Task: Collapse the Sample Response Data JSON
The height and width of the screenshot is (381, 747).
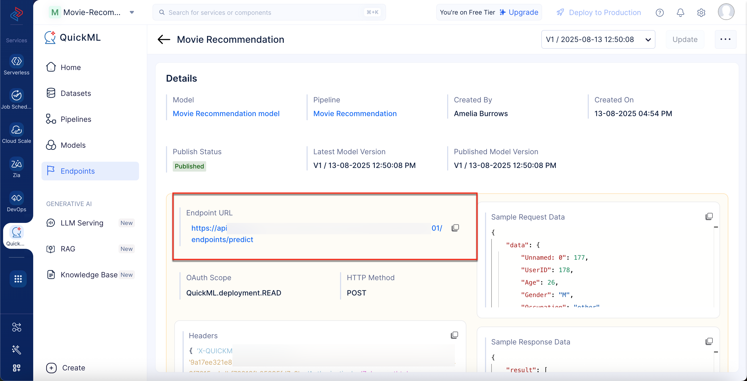Action: coord(716,352)
